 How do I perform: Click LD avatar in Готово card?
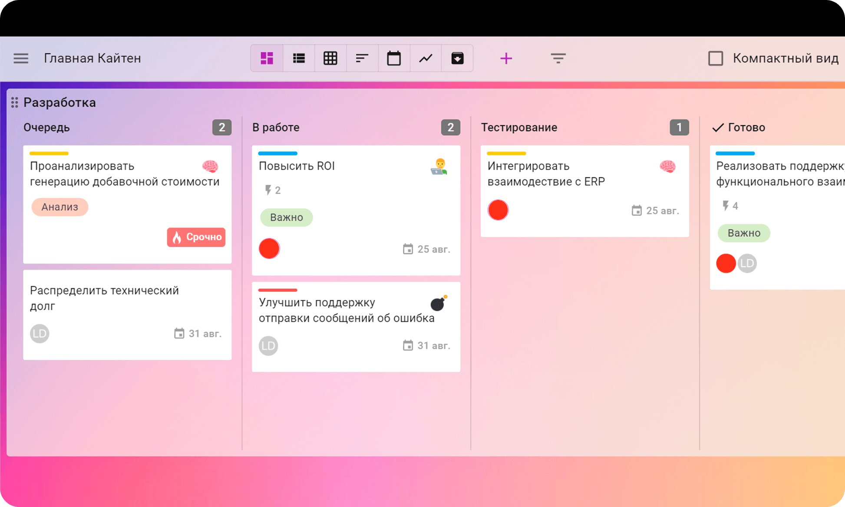coord(747,263)
